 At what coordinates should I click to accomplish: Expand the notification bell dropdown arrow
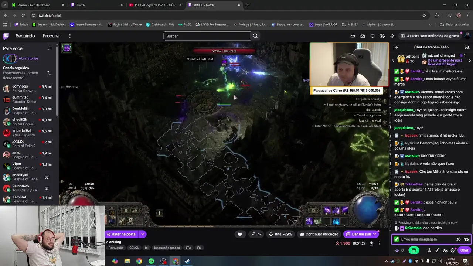260,234
